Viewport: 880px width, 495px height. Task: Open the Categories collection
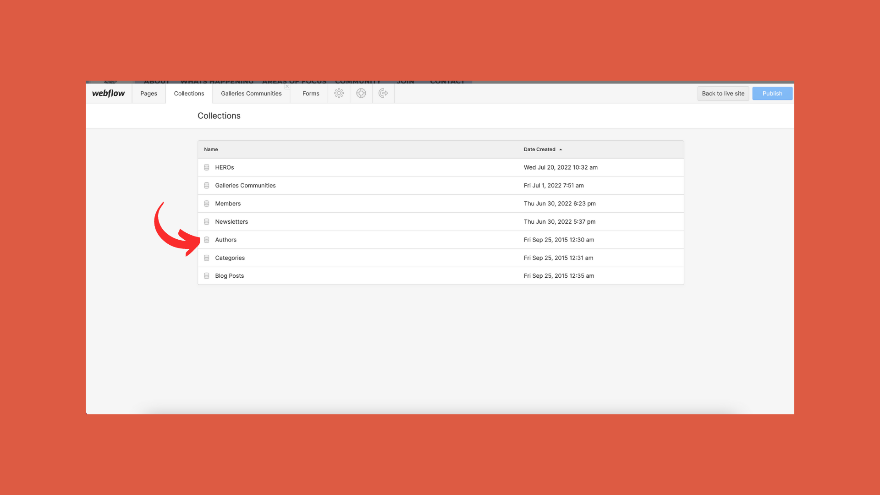point(230,258)
